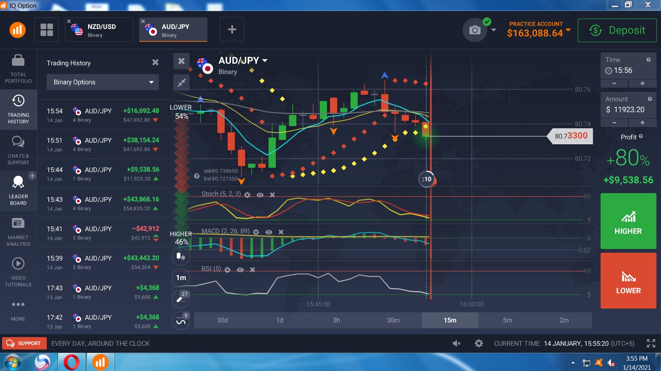Open Support chat button
Image resolution: width=661 pixels, height=371 pixels.
(24, 343)
